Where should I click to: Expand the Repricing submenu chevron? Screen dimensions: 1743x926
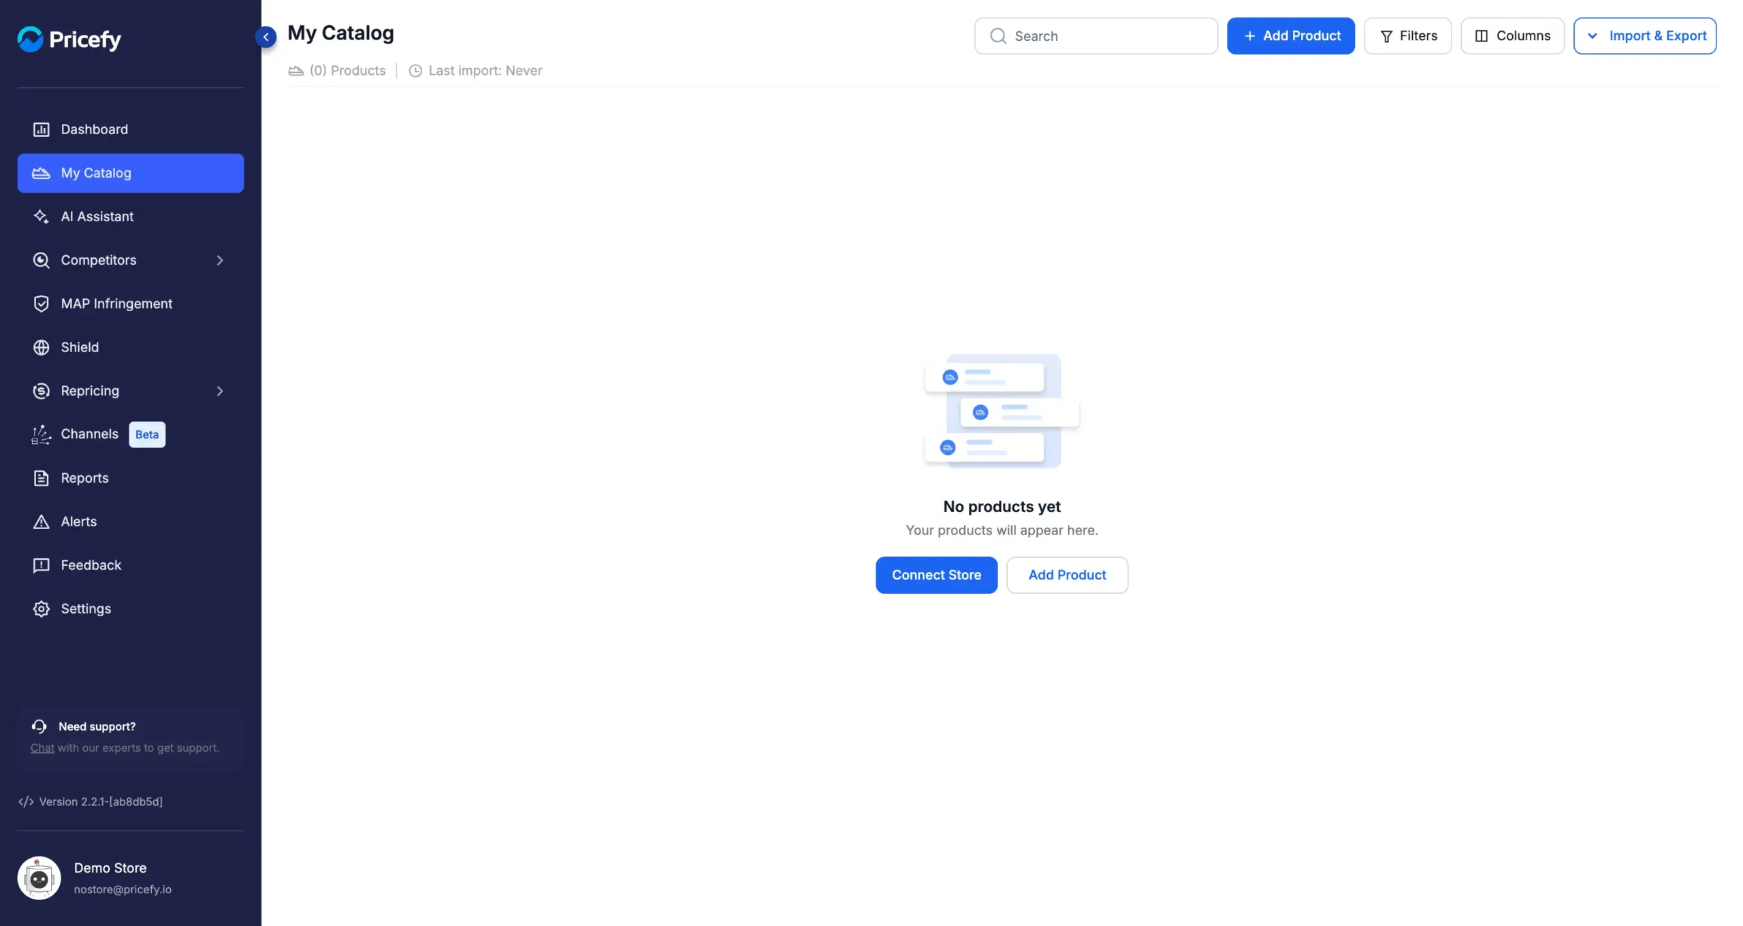[x=220, y=391]
